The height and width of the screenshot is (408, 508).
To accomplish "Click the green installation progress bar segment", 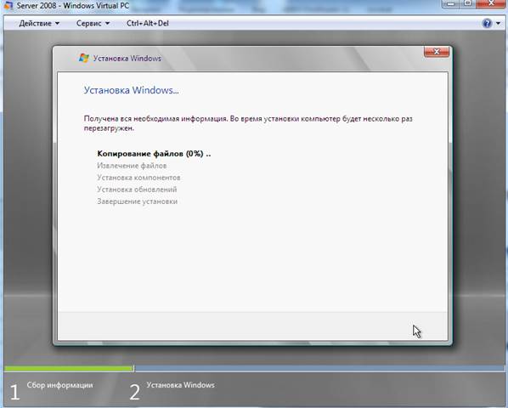I will [x=69, y=368].
